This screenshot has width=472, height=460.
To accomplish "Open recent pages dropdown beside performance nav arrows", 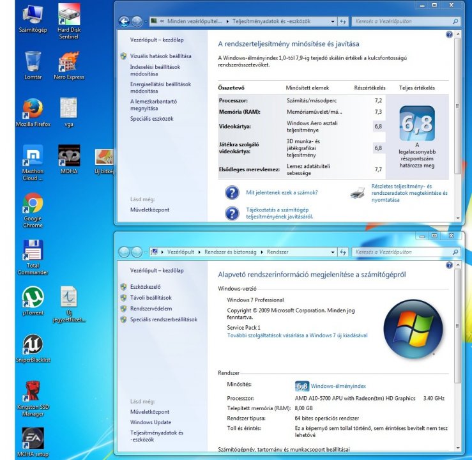I will (x=146, y=21).
